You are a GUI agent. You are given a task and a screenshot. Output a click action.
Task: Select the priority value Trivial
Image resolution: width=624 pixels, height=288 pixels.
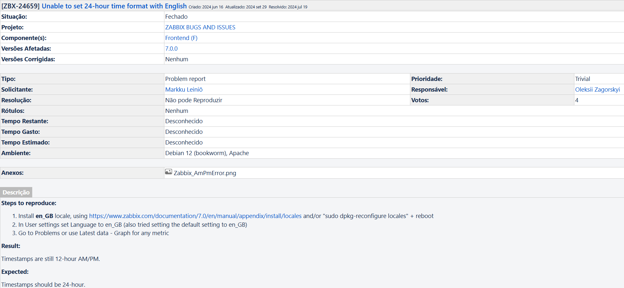pos(582,79)
